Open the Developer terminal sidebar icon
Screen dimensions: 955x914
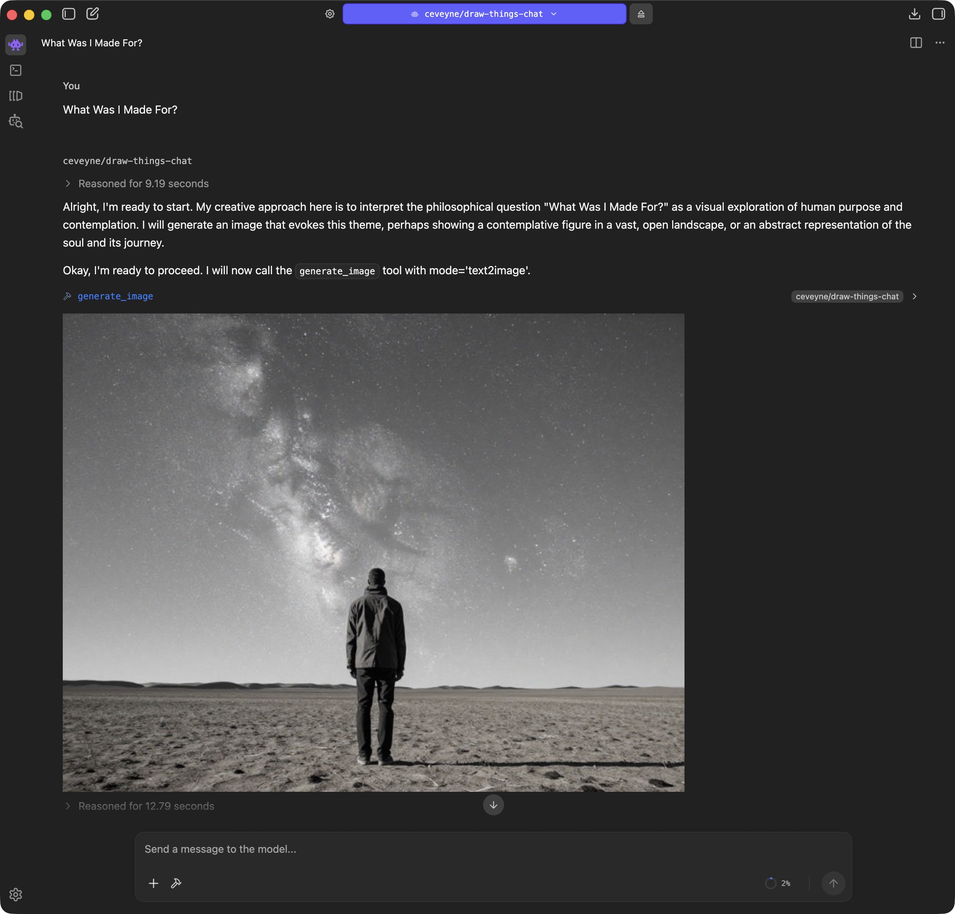16,70
